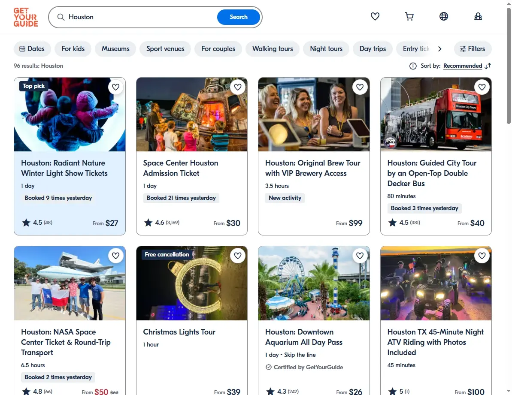Favorite the Original Brew Tour
Screen dimensions: 512x395
[x=360, y=87]
